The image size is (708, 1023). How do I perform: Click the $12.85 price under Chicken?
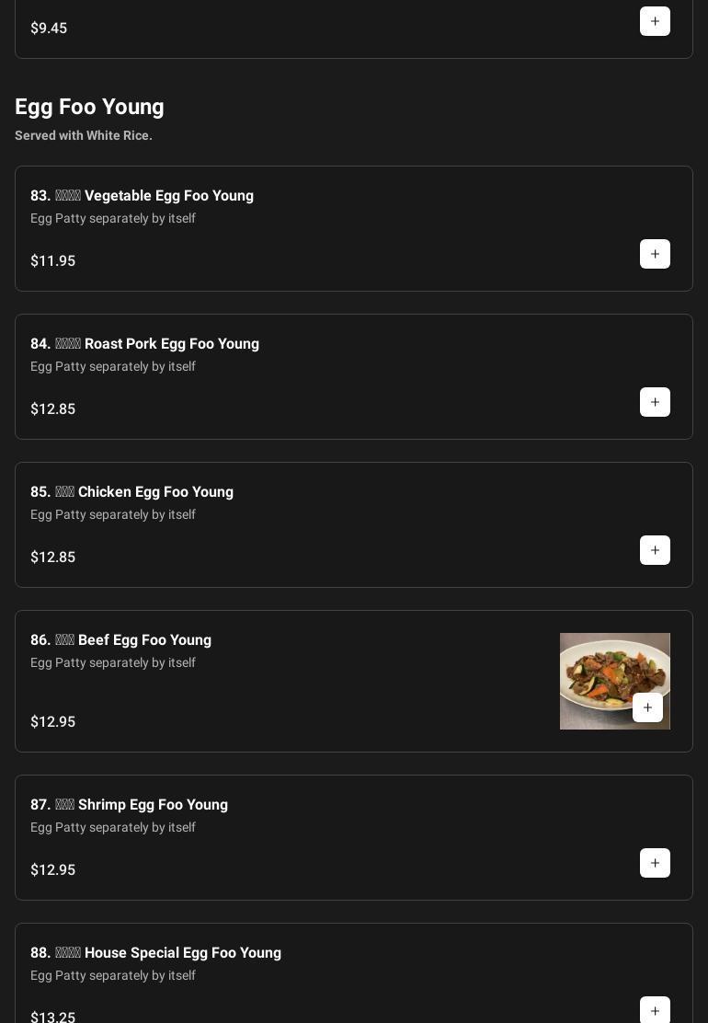[x=53, y=557]
